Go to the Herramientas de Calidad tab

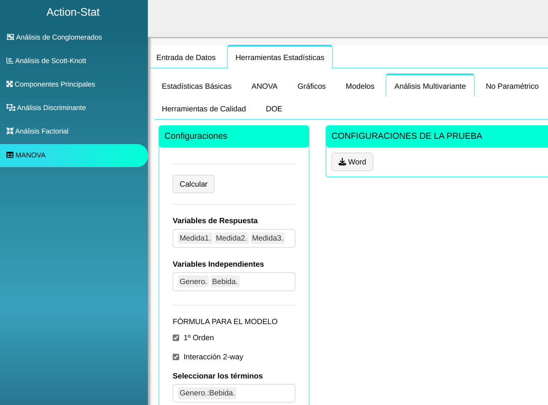(204, 109)
